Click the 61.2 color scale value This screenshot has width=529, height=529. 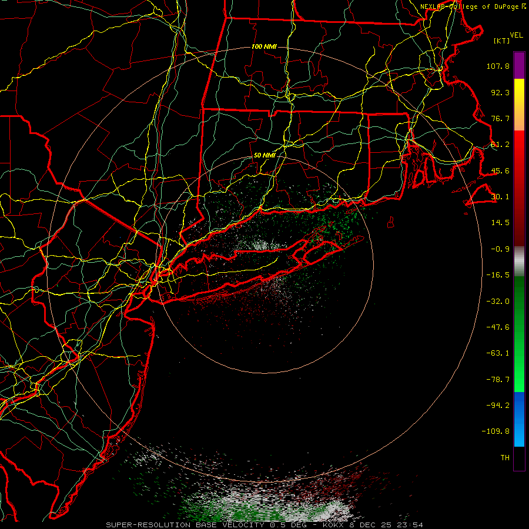click(x=500, y=145)
